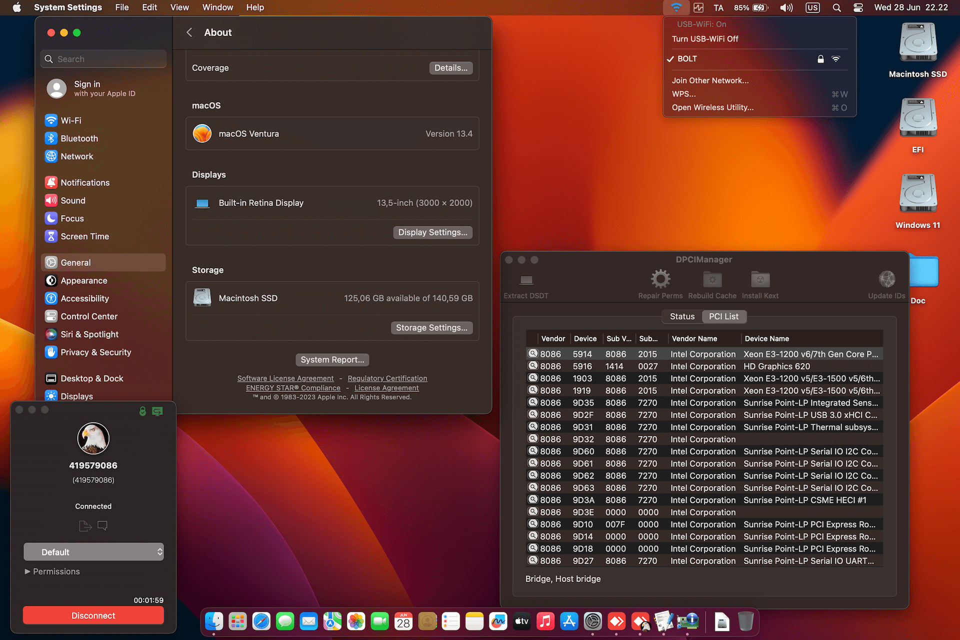Open Freeform from the Dock
Screen dimensions: 960x640
tap(498, 621)
